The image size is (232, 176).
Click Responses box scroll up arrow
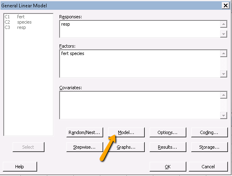[x=223, y=24]
